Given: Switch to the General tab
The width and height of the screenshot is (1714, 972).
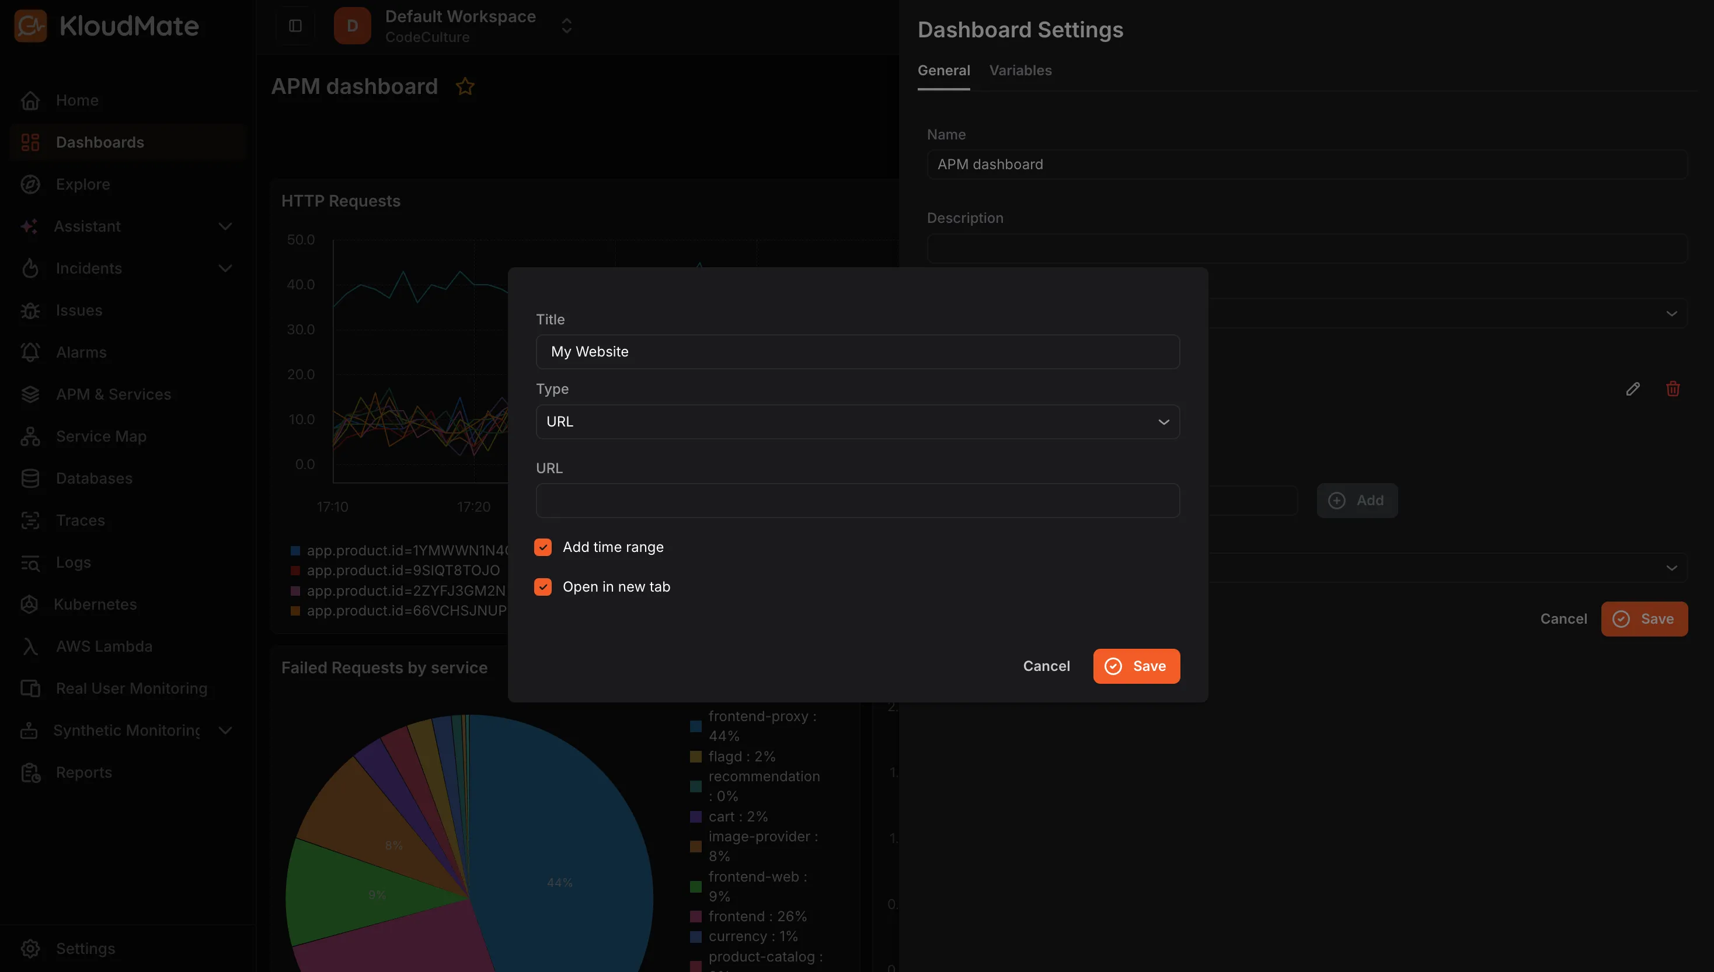Looking at the screenshot, I should (x=944, y=70).
